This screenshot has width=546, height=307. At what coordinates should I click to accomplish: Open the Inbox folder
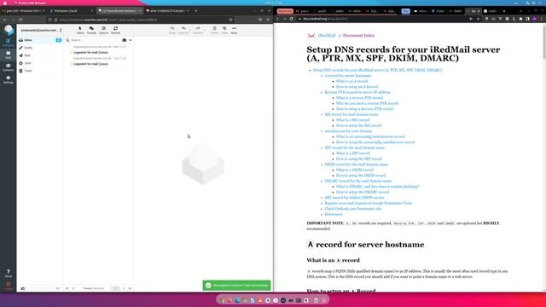click(x=40, y=40)
